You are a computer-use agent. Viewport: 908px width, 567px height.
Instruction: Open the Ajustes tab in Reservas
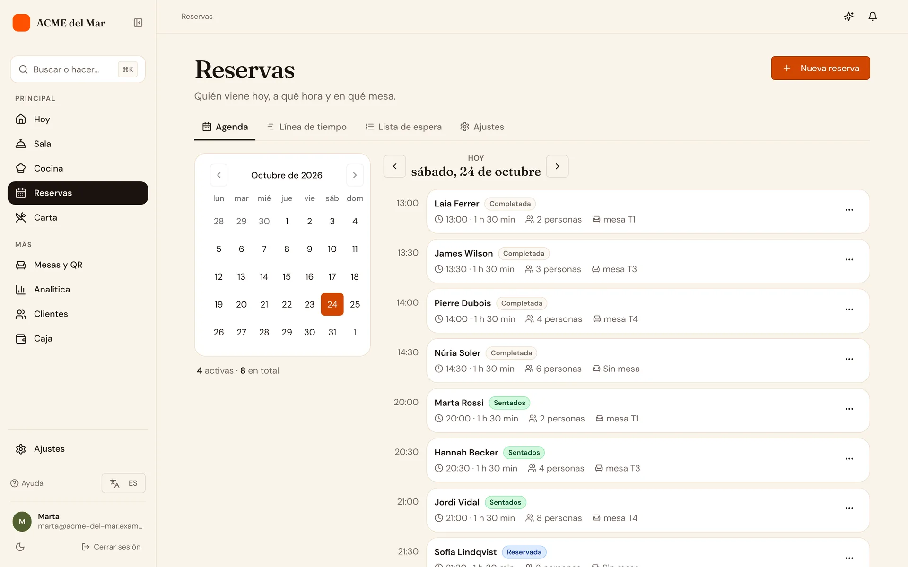coord(482,127)
